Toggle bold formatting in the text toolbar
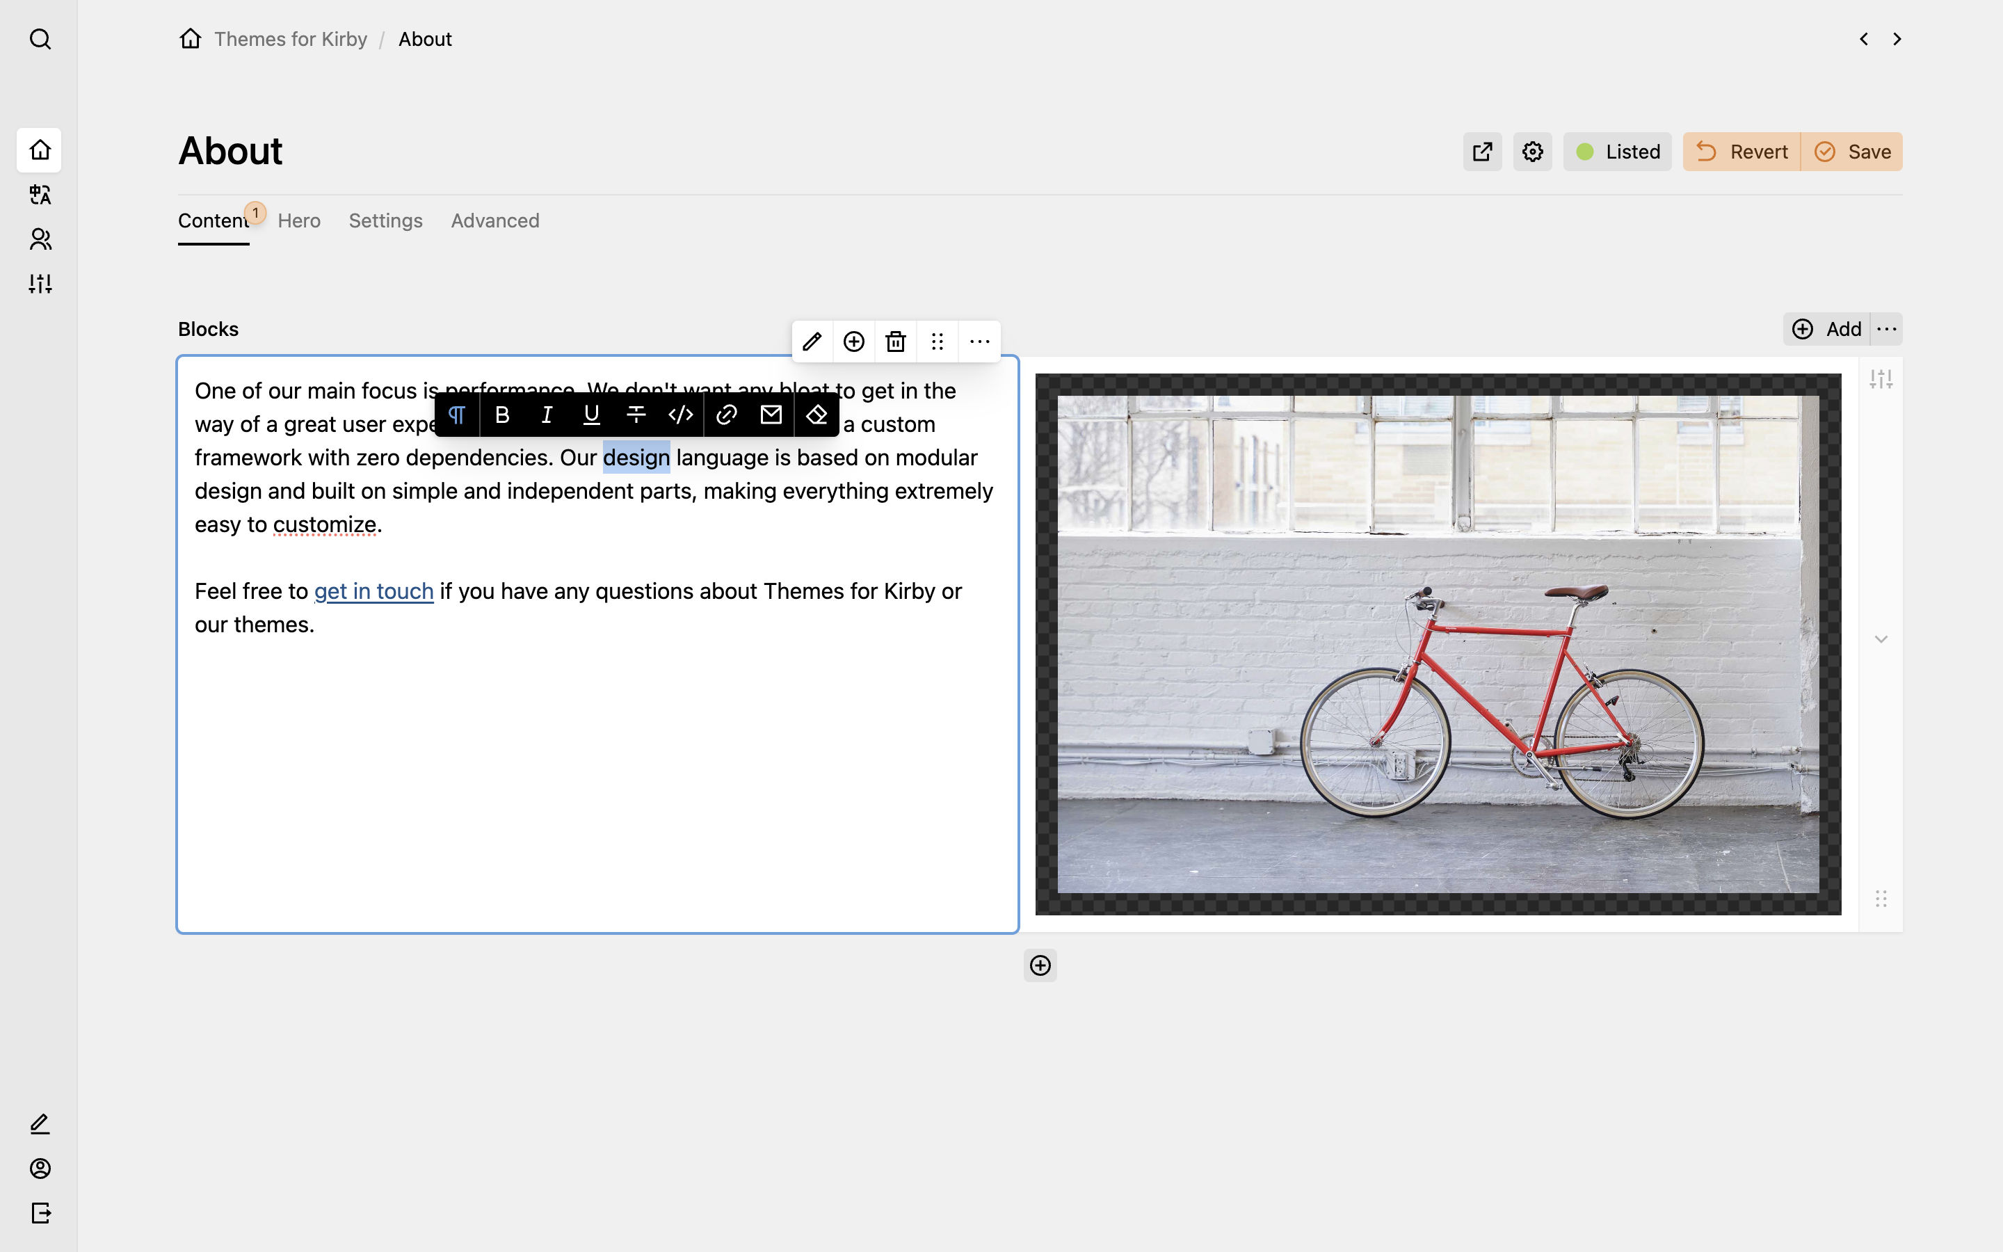This screenshot has height=1252, width=2003. [x=502, y=414]
